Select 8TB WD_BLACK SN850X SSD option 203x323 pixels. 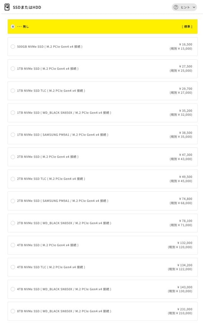coord(13,311)
